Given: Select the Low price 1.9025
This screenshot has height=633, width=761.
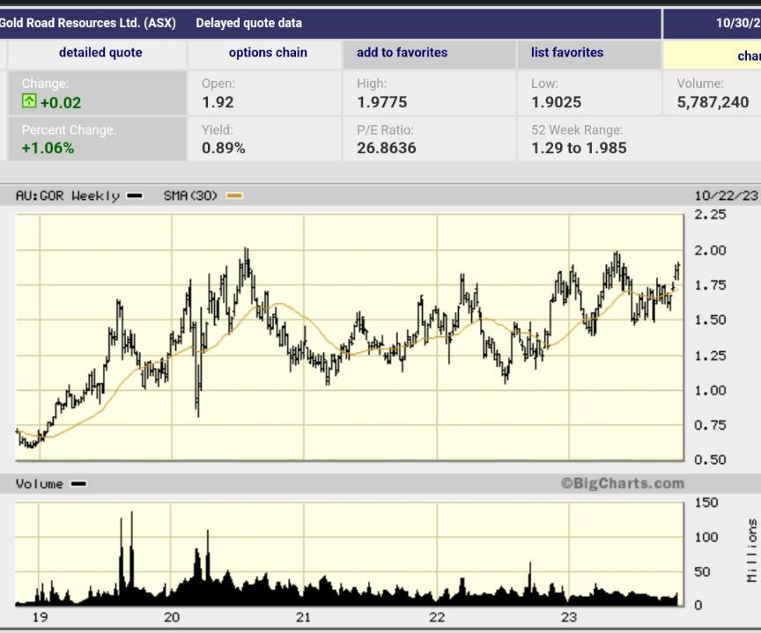Looking at the screenshot, I should tap(556, 102).
